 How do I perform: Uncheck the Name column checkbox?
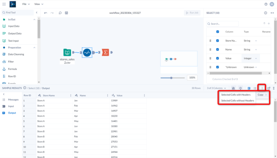[217, 50]
